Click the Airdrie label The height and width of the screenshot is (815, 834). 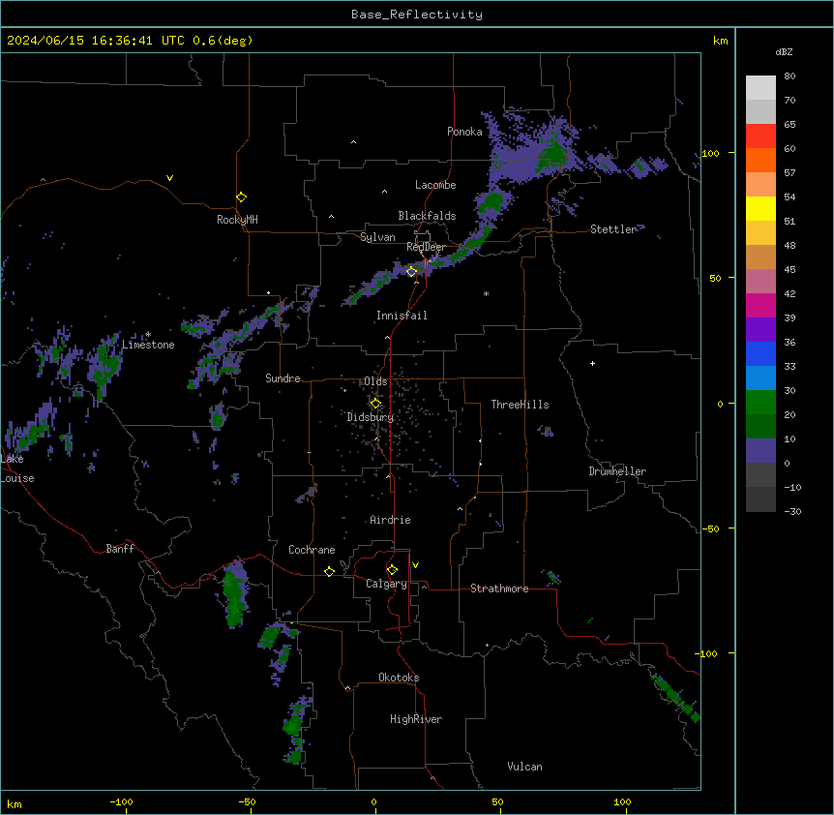pyautogui.click(x=391, y=520)
